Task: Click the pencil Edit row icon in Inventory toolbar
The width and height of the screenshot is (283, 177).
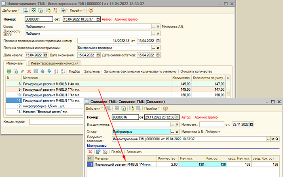Action: click(x=23, y=71)
